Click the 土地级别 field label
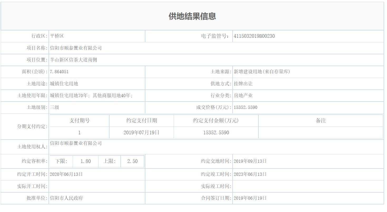Screen dimensions: 387x212 click(x=37, y=107)
